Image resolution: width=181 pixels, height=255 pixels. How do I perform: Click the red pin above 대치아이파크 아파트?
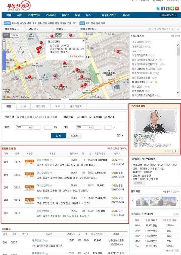pos(30,77)
